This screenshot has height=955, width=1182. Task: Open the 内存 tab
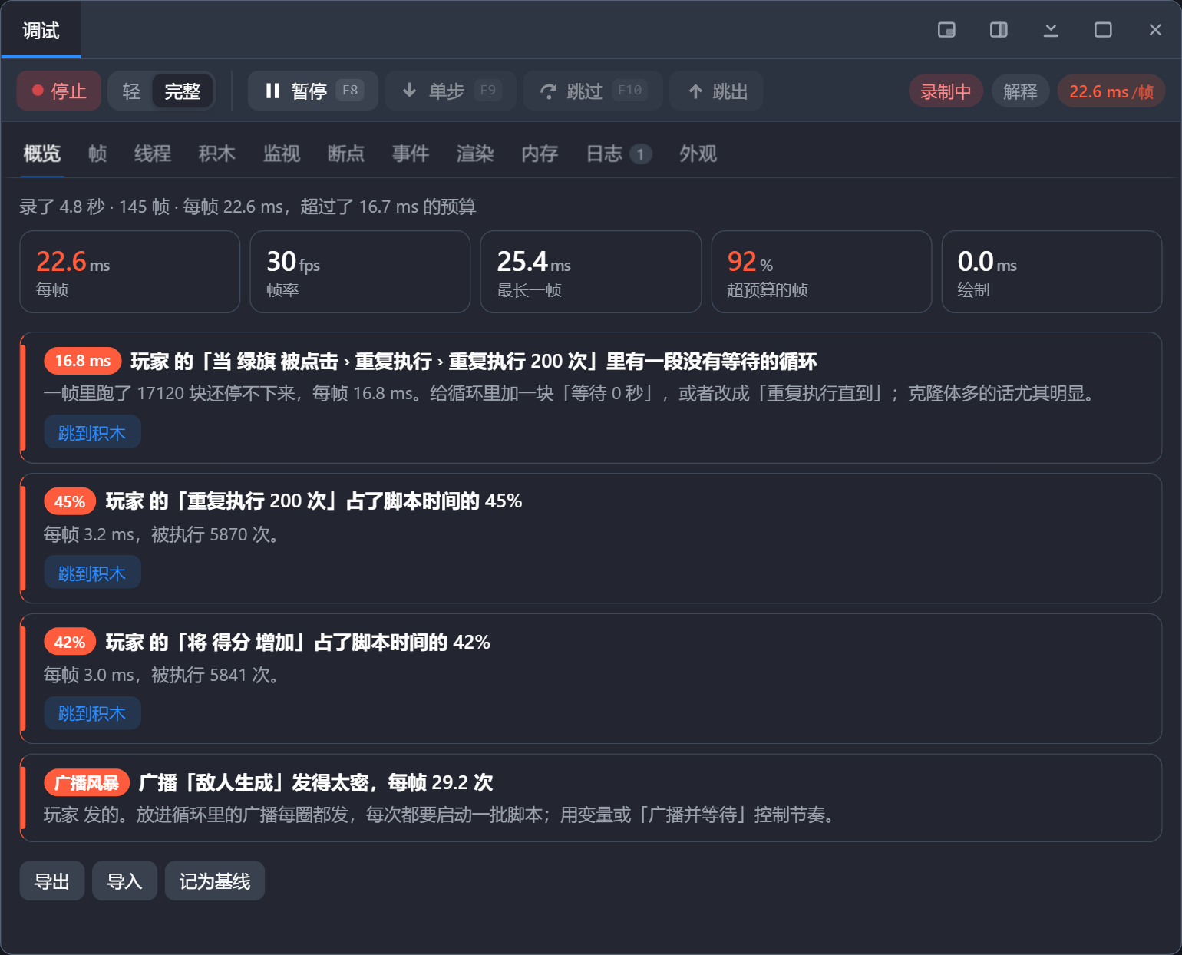(540, 154)
